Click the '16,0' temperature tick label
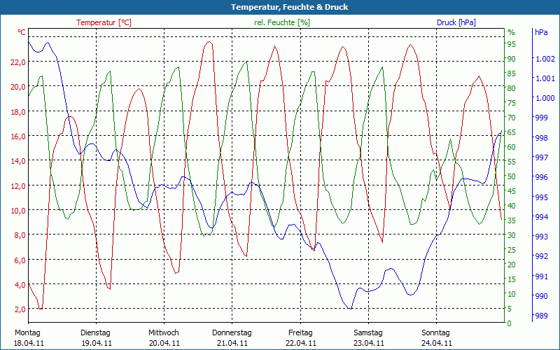 tap(19, 136)
